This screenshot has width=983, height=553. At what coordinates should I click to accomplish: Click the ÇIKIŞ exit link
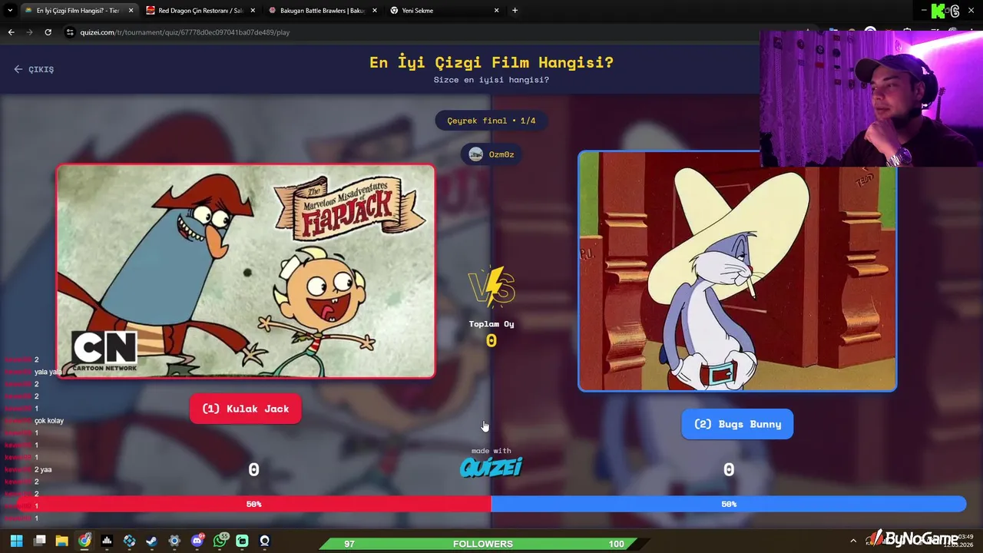click(34, 69)
